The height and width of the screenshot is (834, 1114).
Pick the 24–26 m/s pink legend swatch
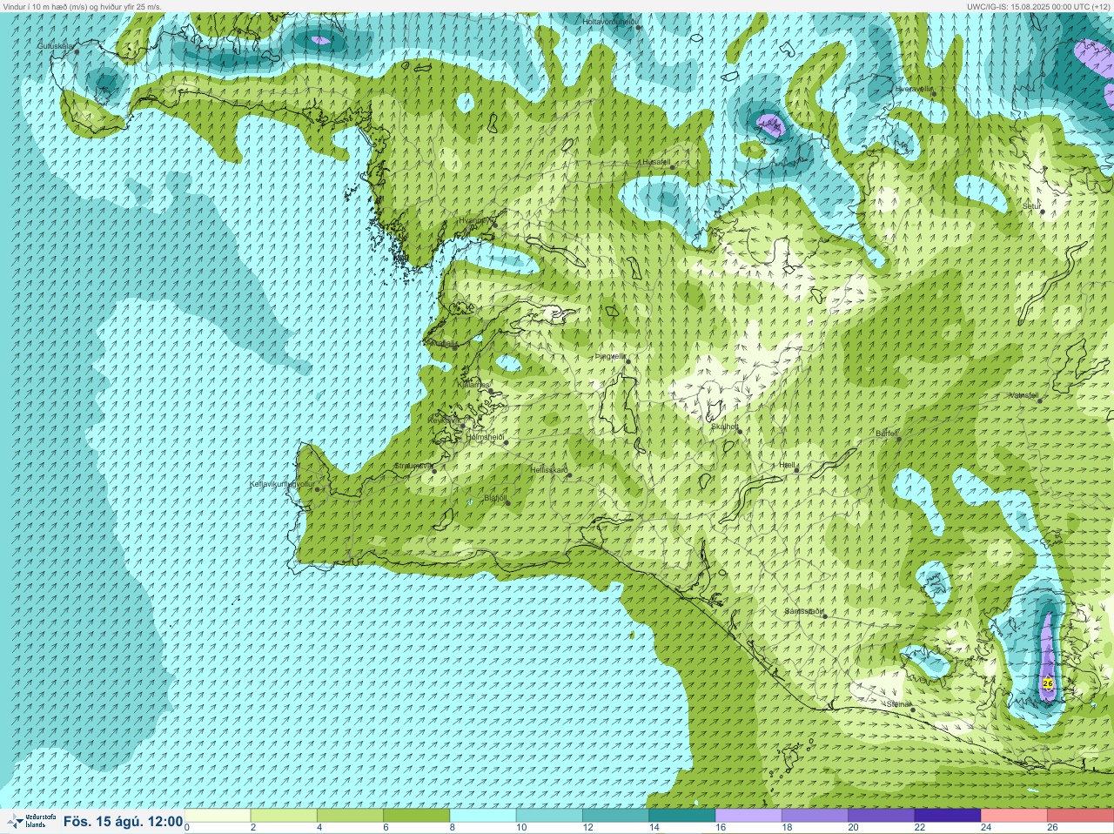(1014, 816)
